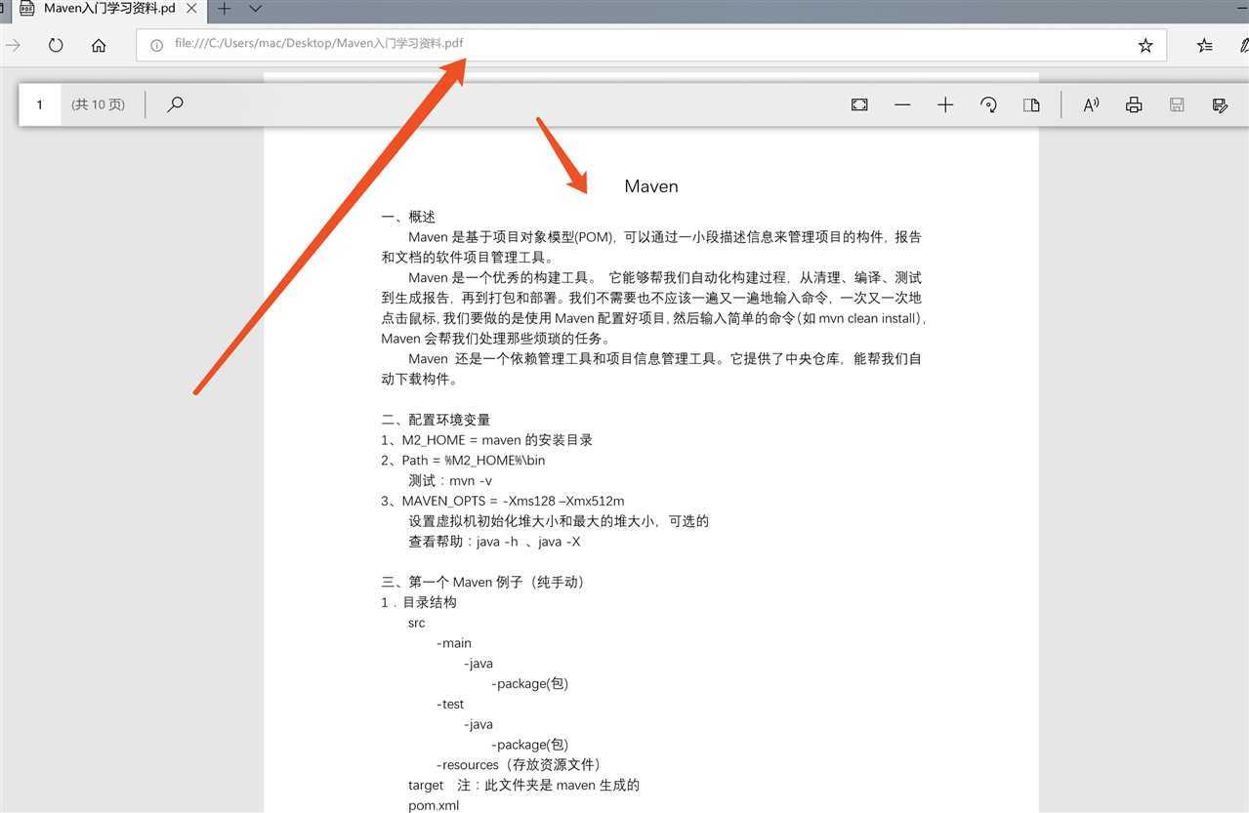Viewport: 1249px width, 813px height.
Task: Click the PDF file icon on the tab
Action: click(x=28, y=9)
